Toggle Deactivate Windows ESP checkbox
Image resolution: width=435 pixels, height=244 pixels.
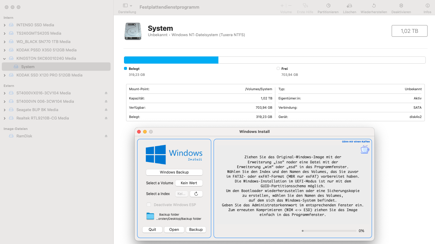[x=149, y=205]
